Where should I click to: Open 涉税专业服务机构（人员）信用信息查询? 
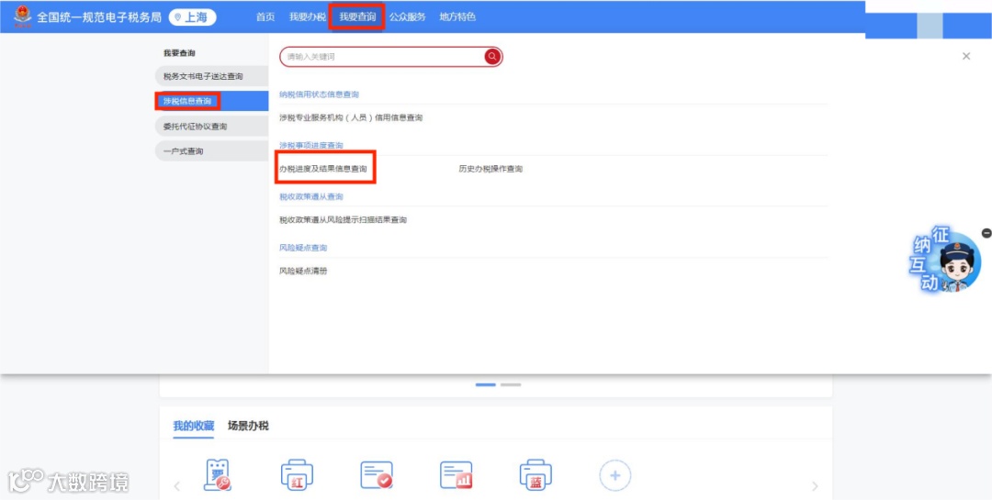351,117
